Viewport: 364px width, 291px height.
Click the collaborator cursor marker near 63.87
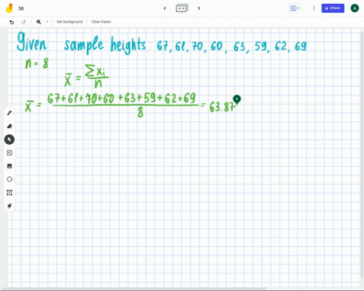pos(237,99)
